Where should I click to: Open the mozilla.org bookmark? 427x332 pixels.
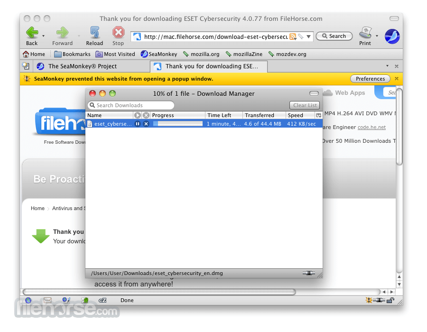201,54
